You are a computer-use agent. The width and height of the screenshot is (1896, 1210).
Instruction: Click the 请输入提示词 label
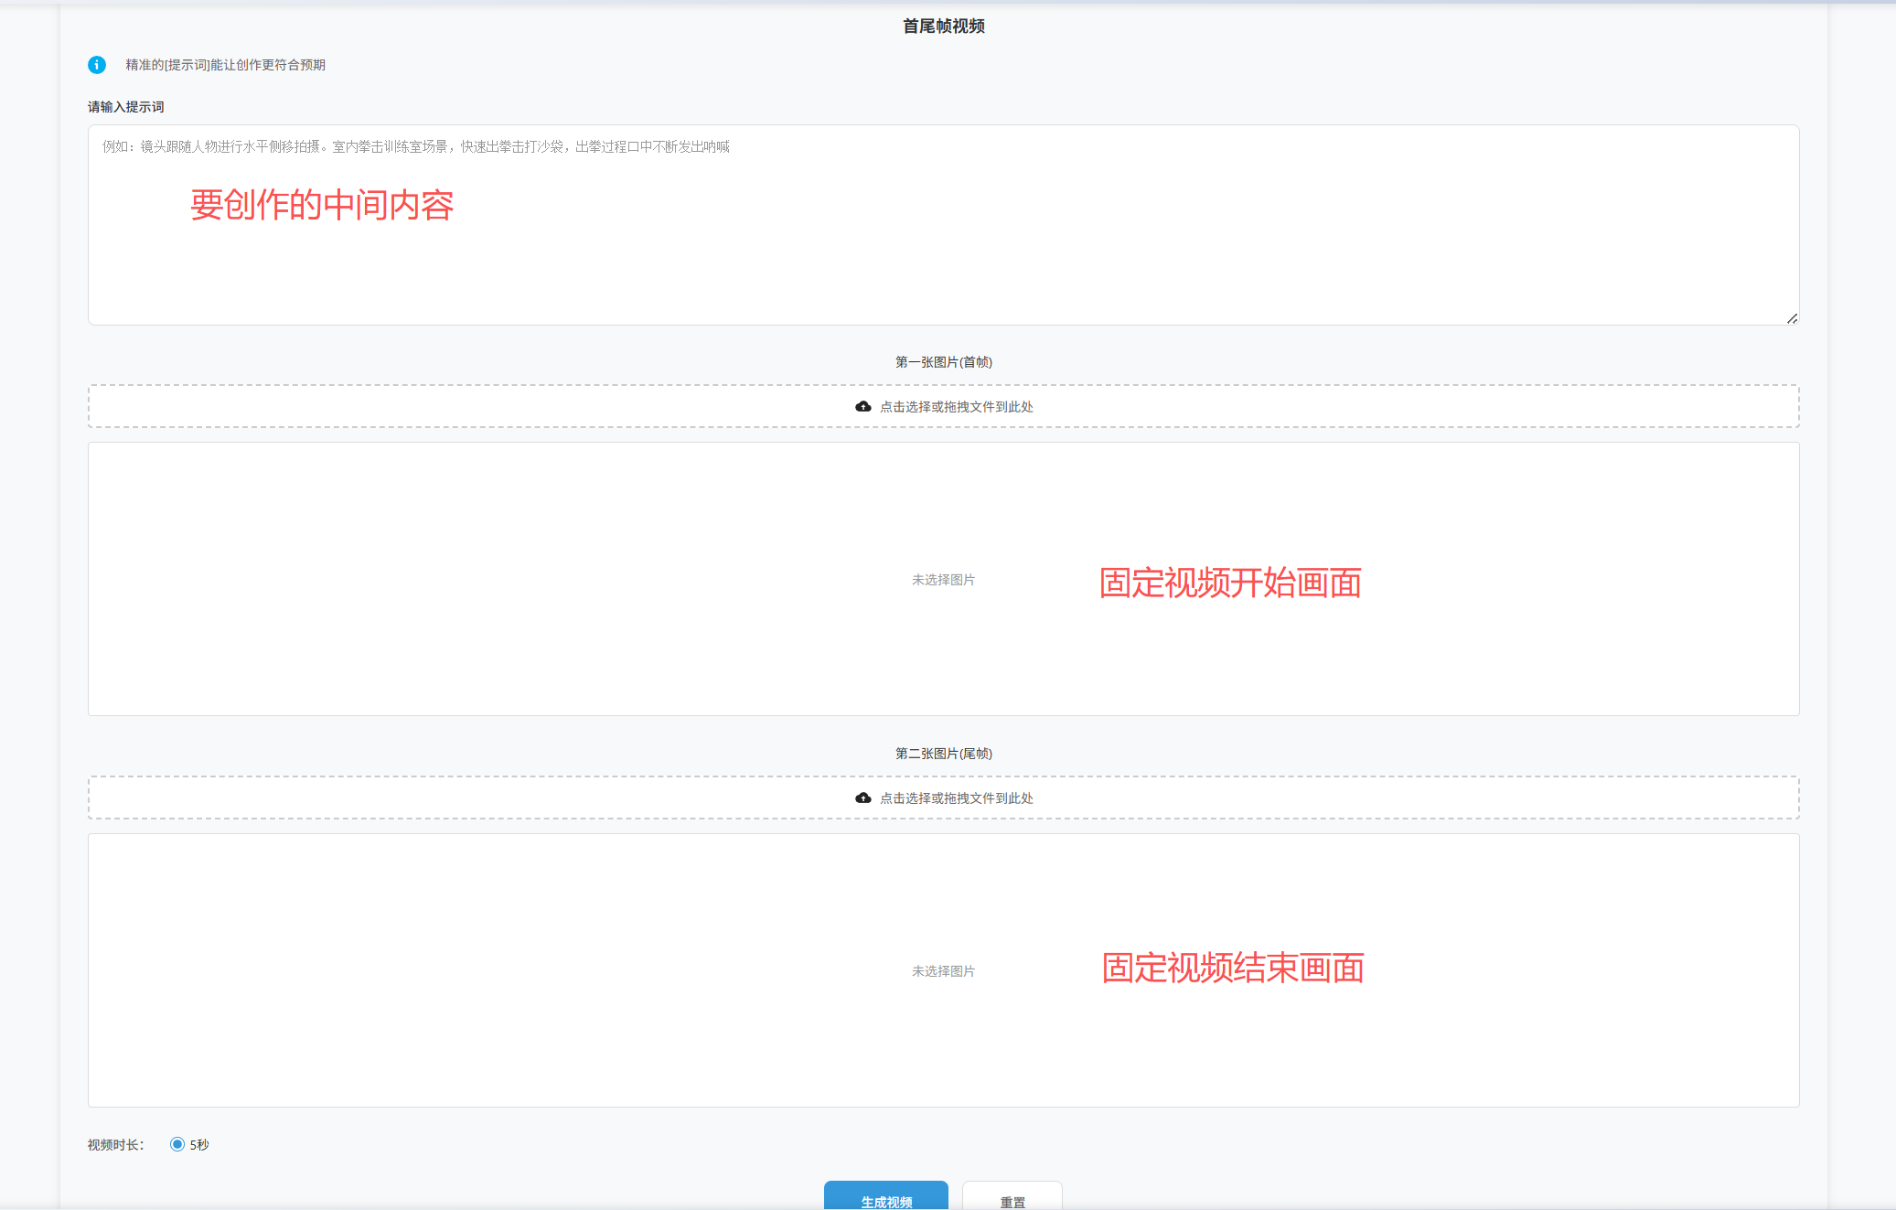(x=126, y=107)
